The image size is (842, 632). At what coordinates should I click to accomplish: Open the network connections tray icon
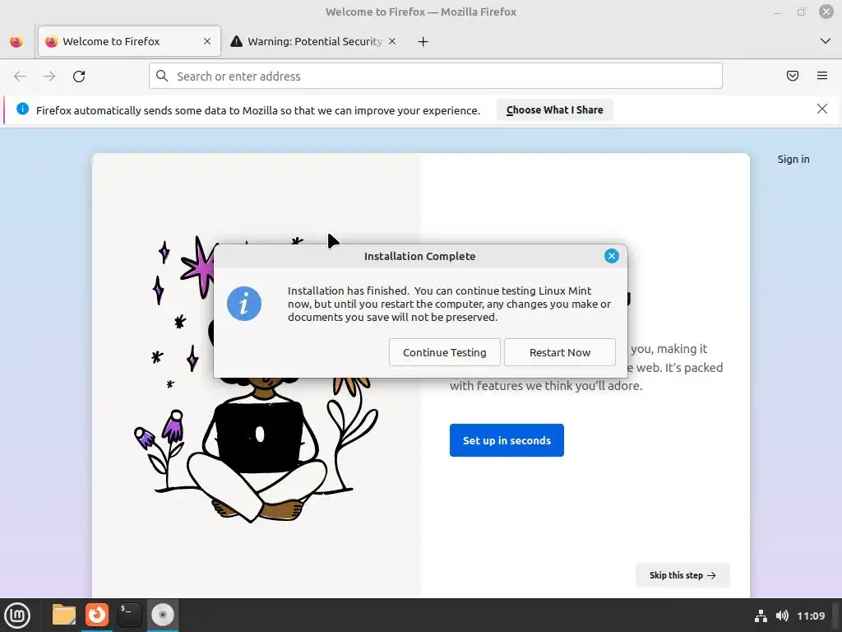point(761,616)
